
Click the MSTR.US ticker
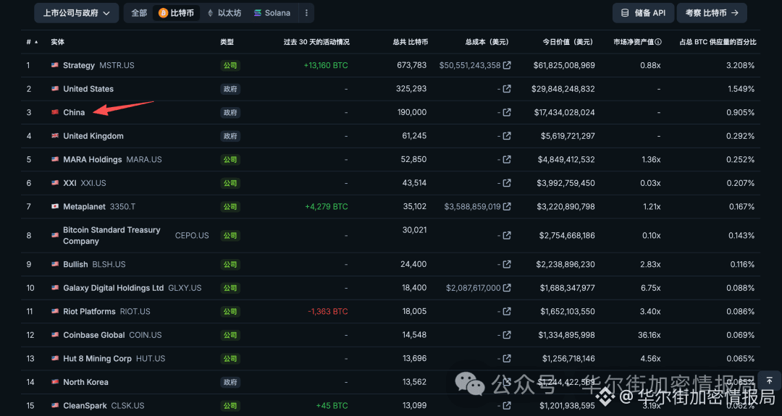pos(117,65)
